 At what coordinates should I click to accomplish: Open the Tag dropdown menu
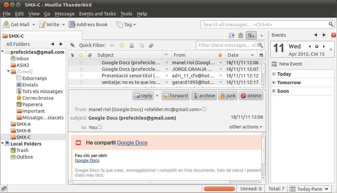[x=126, y=25]
